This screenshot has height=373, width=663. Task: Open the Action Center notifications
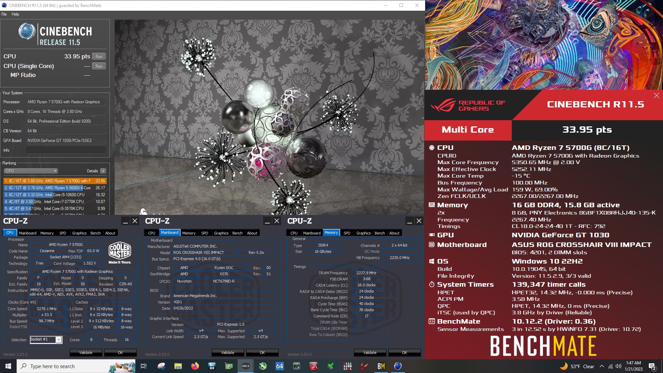click(x=652, y=366)
